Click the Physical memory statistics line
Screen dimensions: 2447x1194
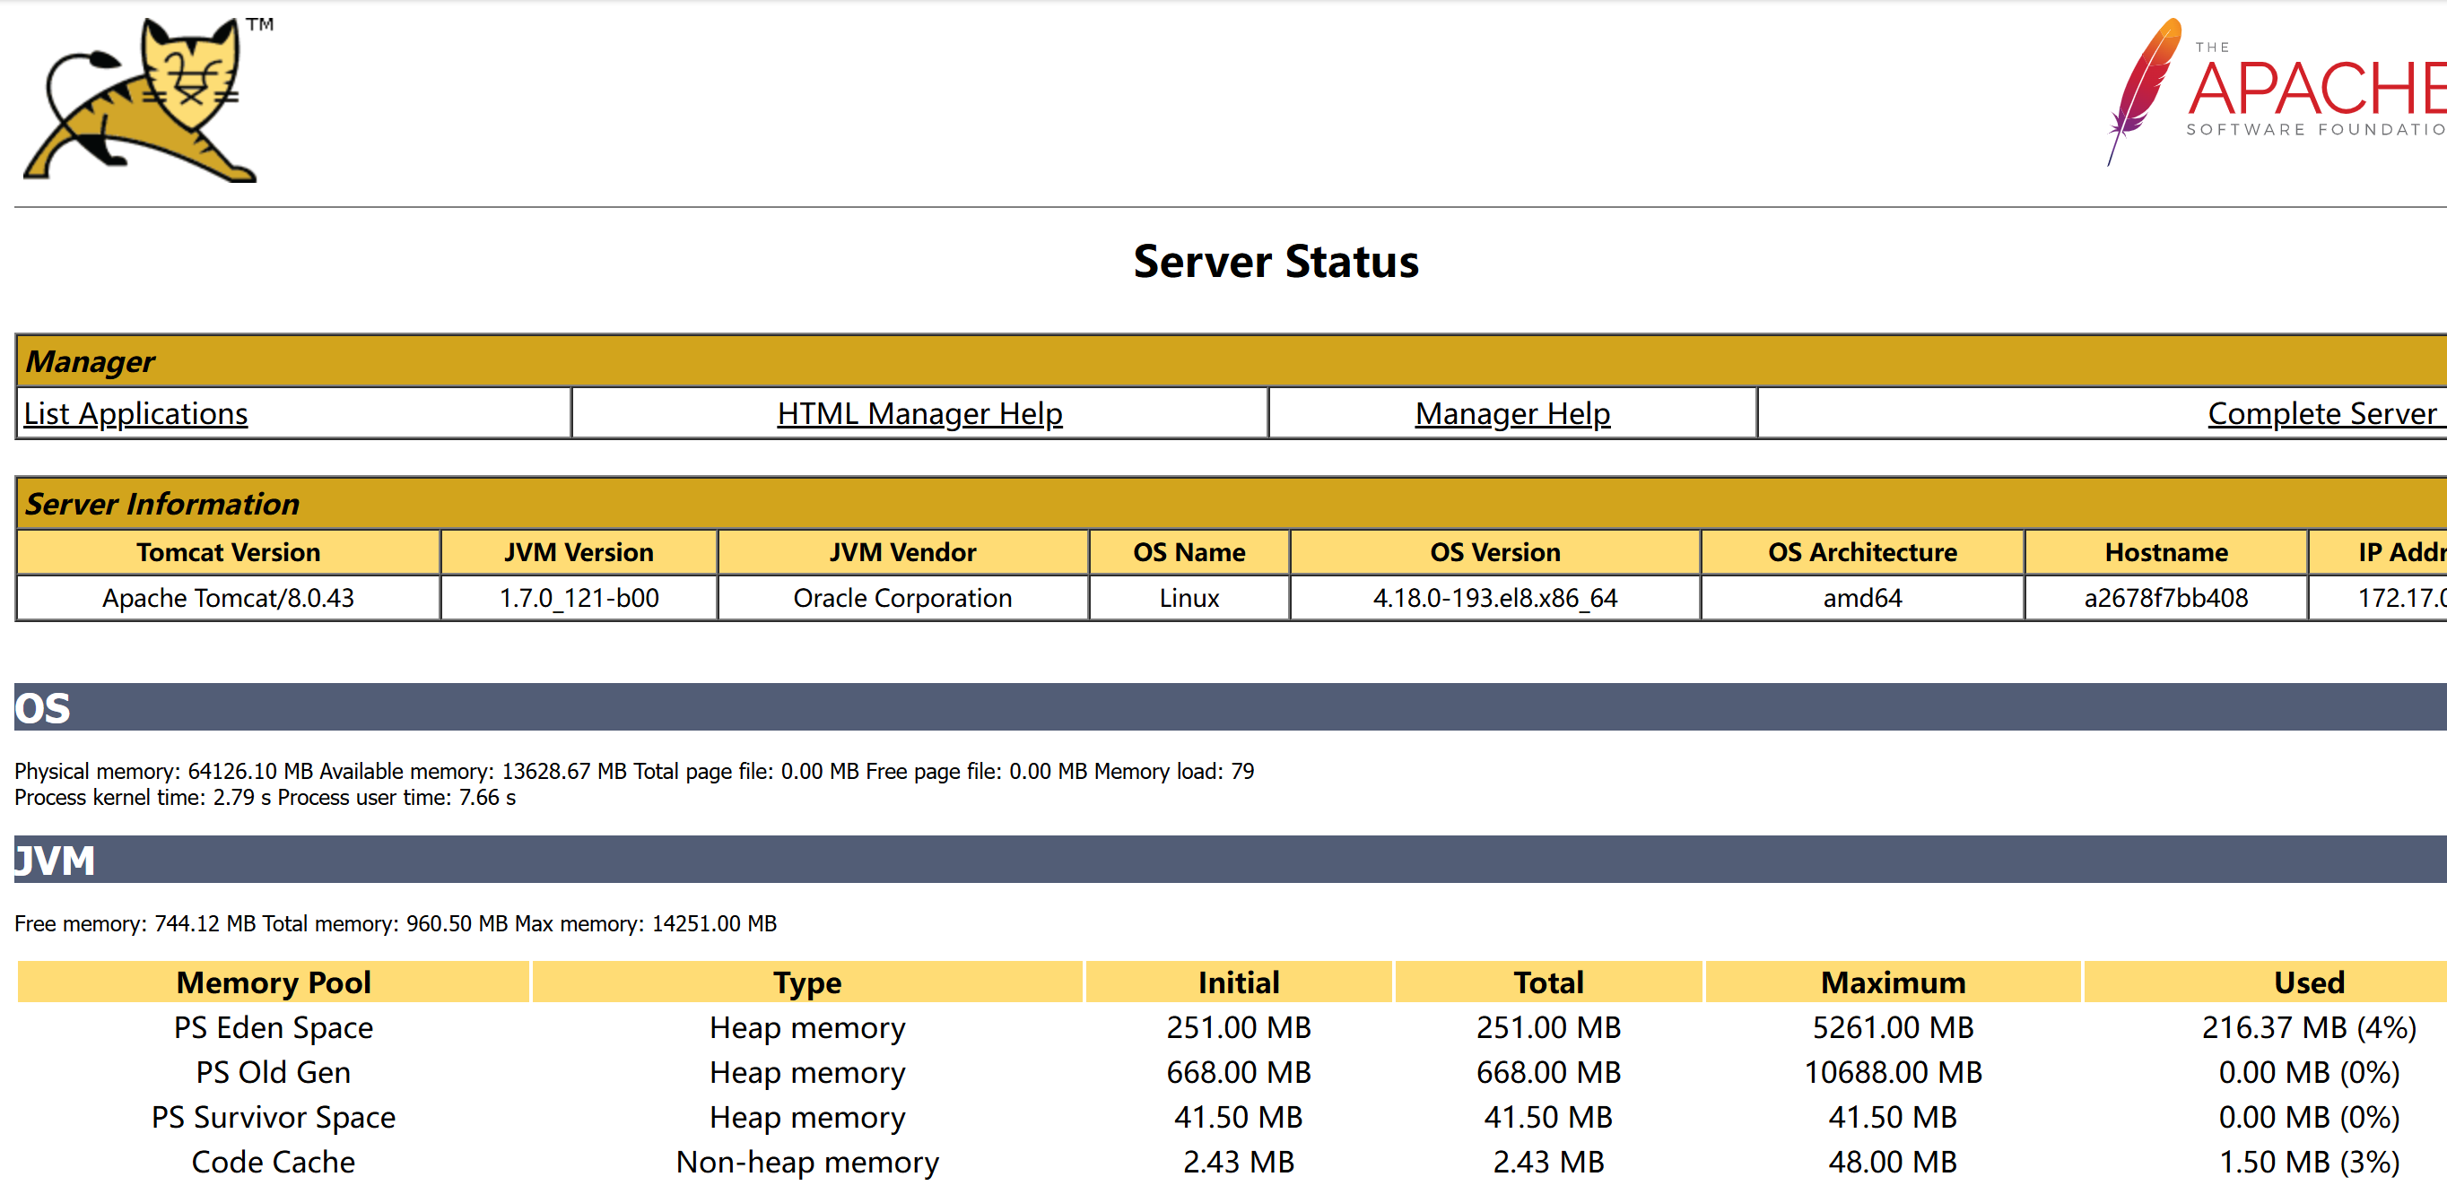(x=633, y=772)
